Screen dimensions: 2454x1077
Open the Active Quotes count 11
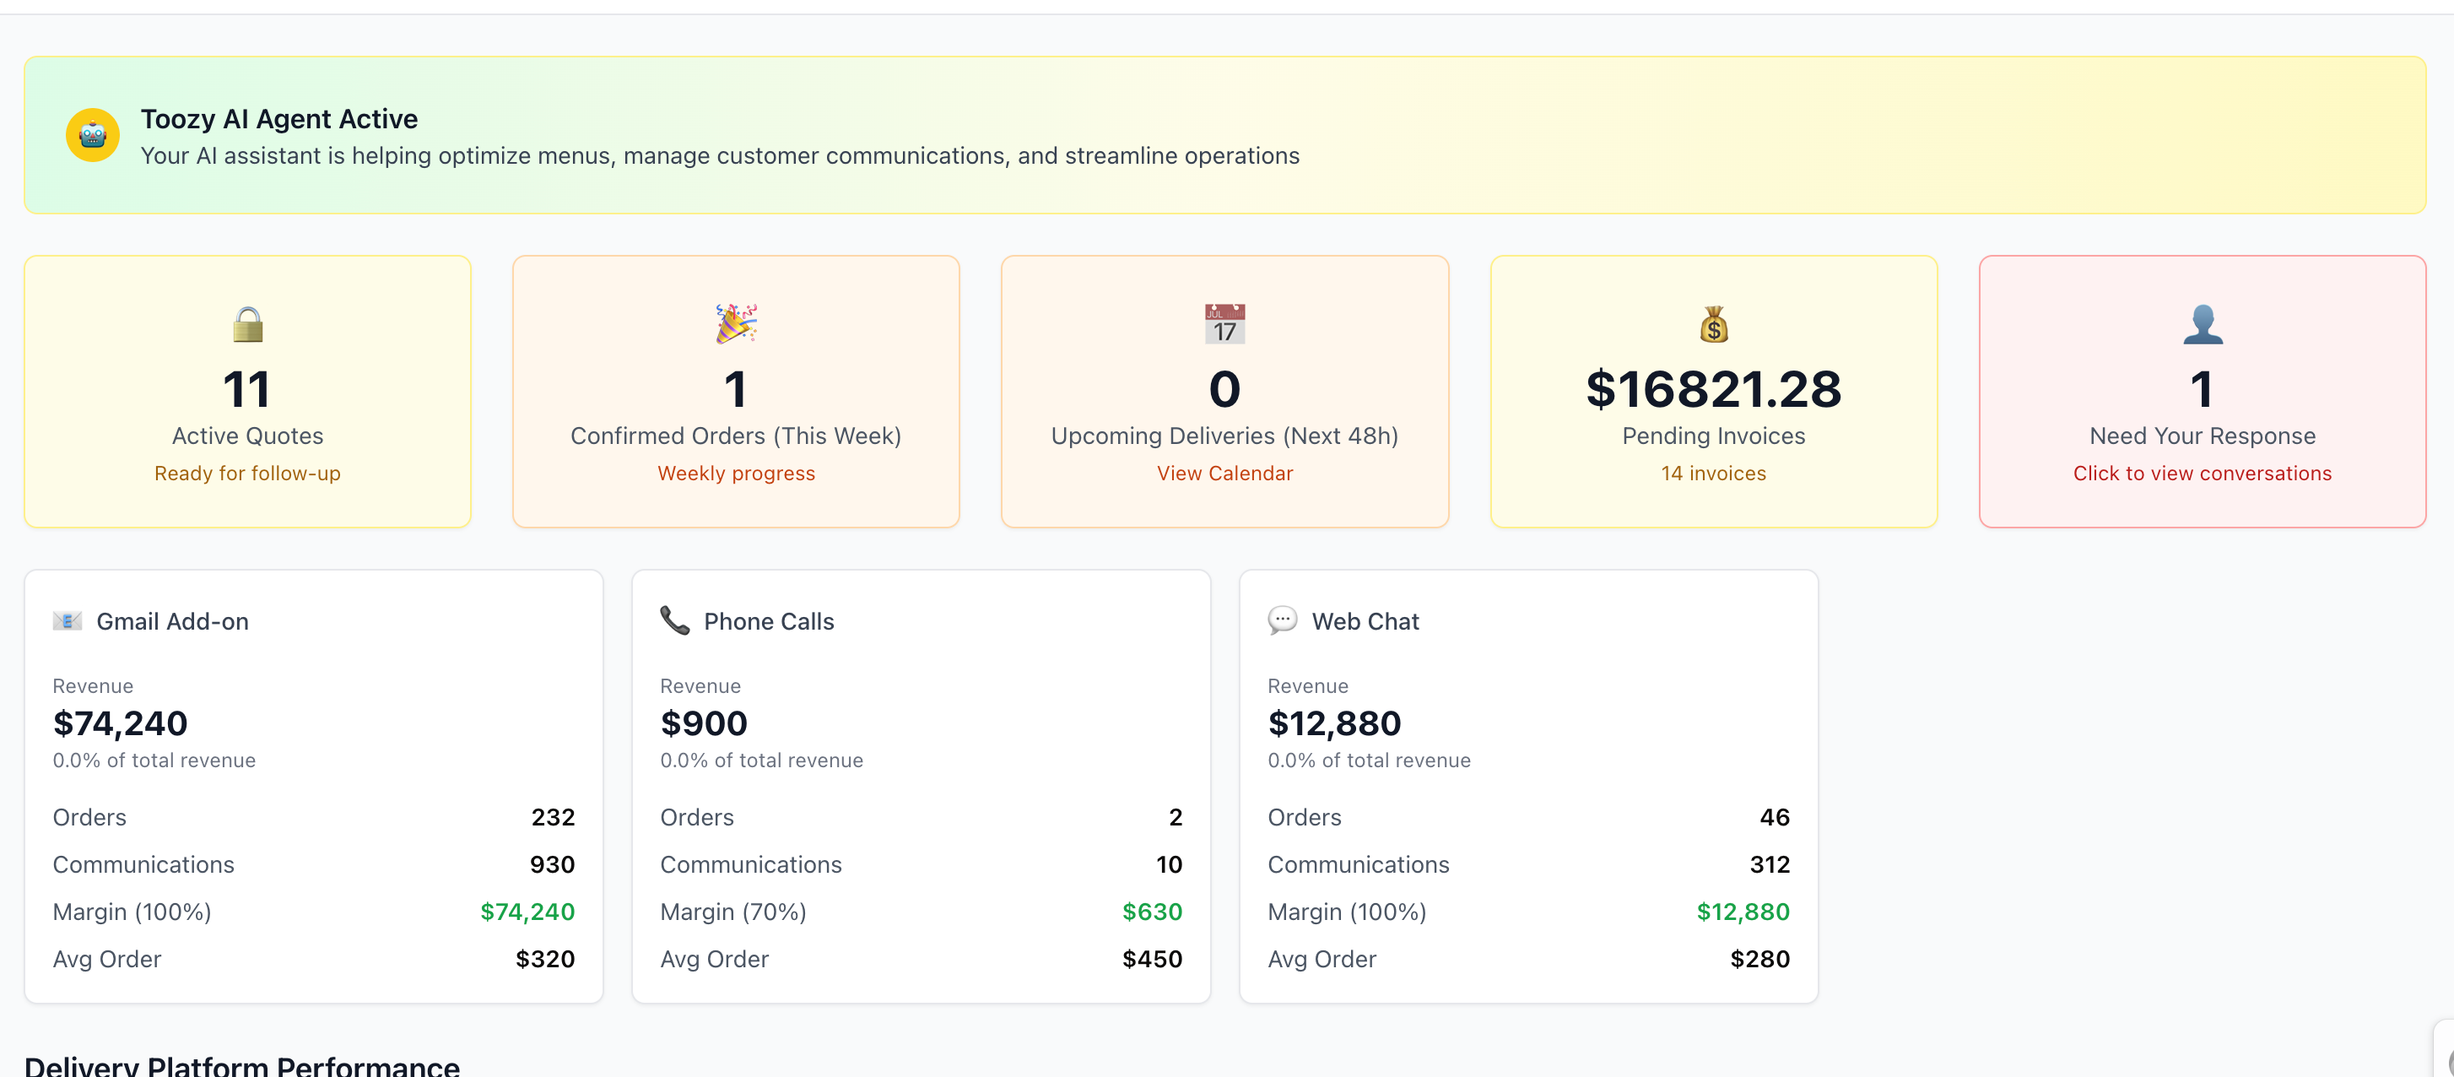click(248, 390)
